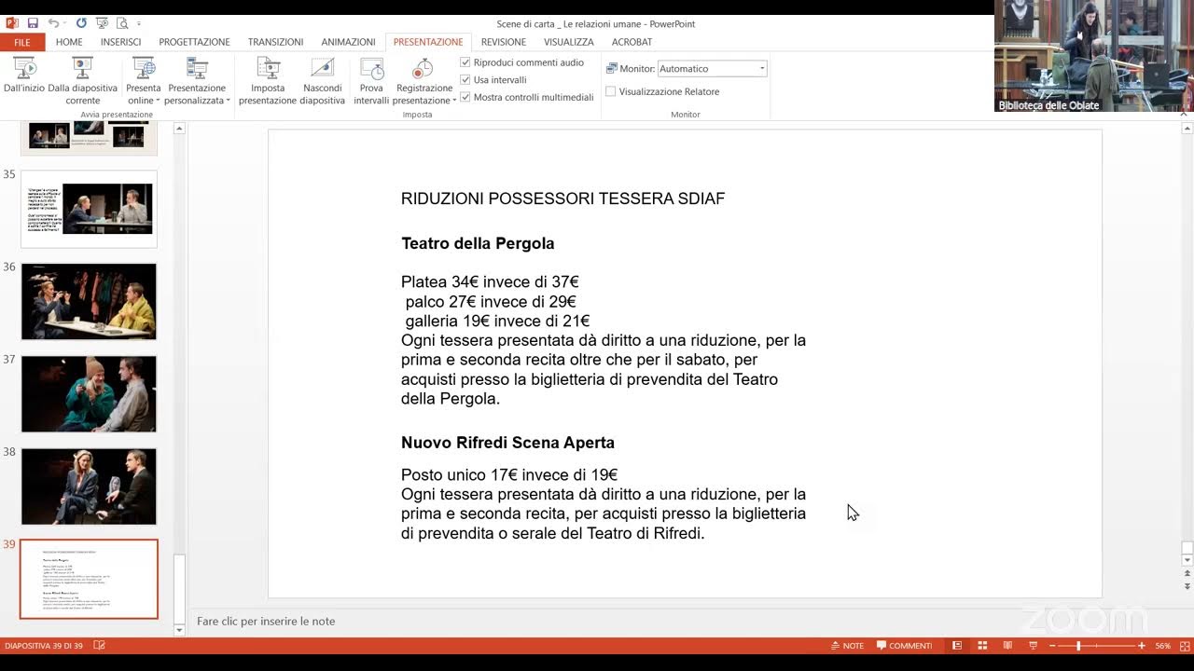Image resolution: width=1194 pixels, height=671 pixels.
Task: Switch to the VISUALIZZA tab
Action: point(569,42)
